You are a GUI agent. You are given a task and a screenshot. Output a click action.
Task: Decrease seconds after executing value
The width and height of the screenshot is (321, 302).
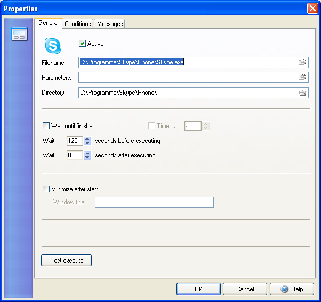click(87, 157)
